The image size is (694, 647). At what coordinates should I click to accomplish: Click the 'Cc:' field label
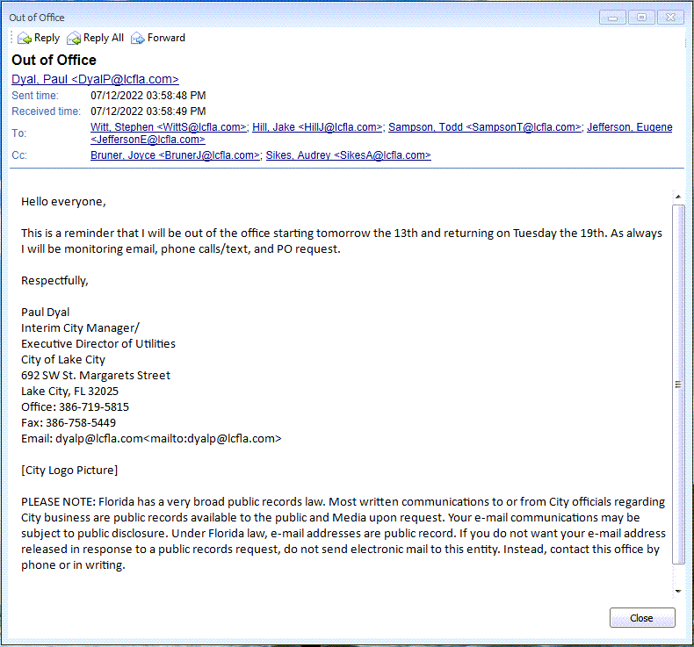[19, 155]
